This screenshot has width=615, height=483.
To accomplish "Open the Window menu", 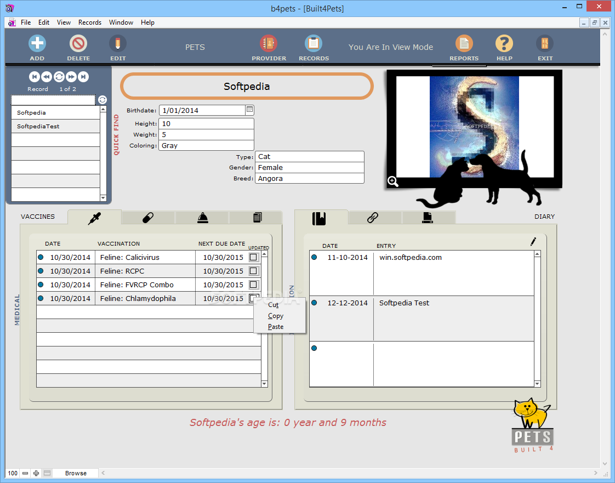I will (x=121, y=22).
